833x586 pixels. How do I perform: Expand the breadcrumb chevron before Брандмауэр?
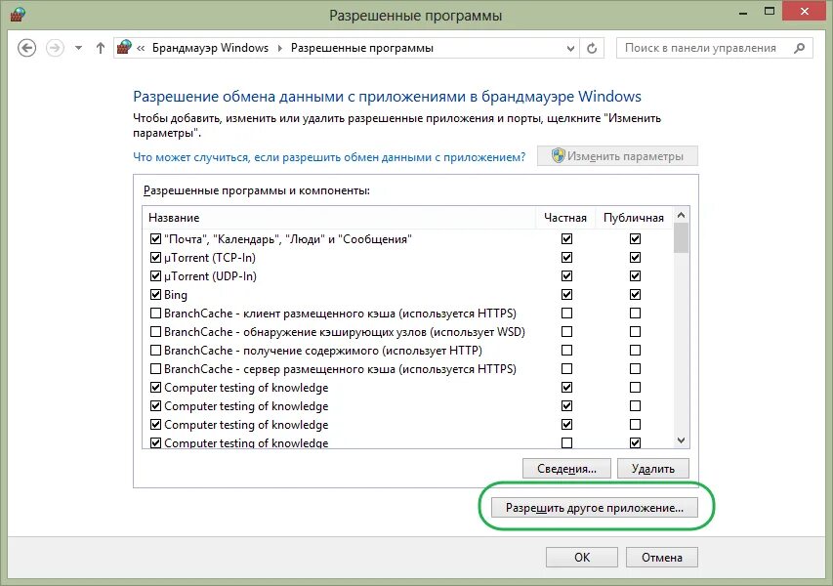pos(141,48)
